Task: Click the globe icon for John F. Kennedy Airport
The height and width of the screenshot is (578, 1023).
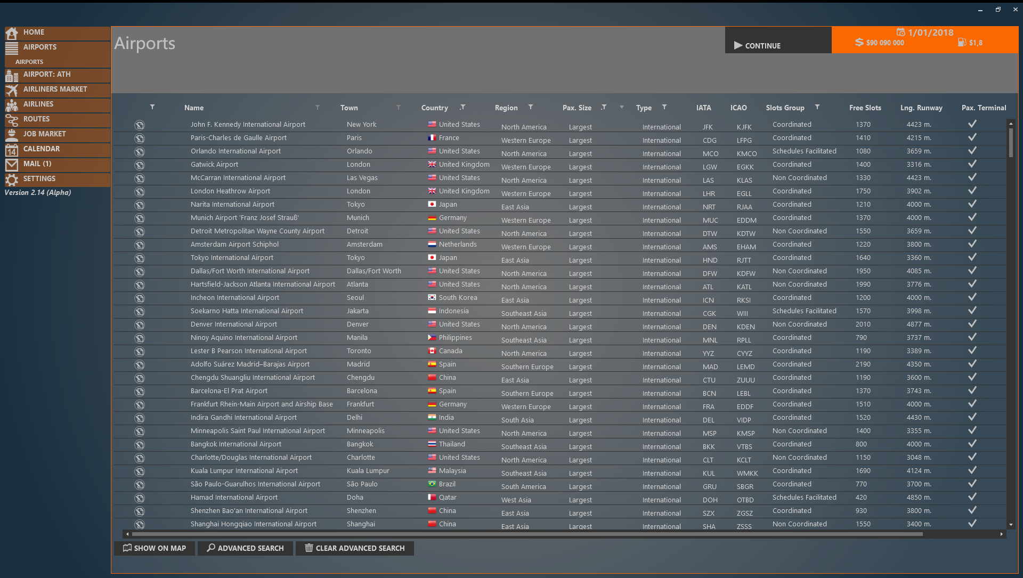Action: pyautogui.click(x=139, y=125)
